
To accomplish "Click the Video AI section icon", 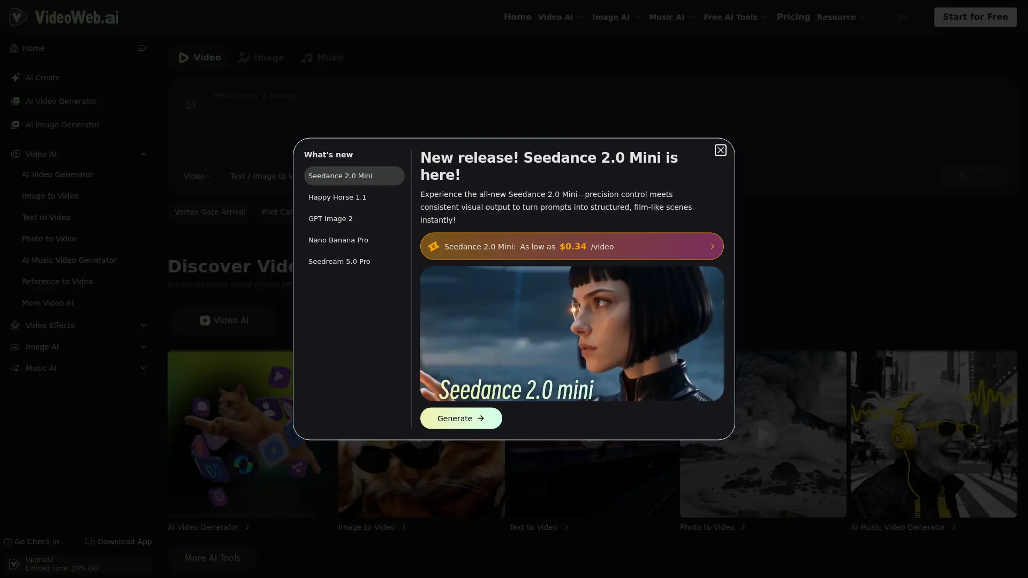I will (15, 154).
